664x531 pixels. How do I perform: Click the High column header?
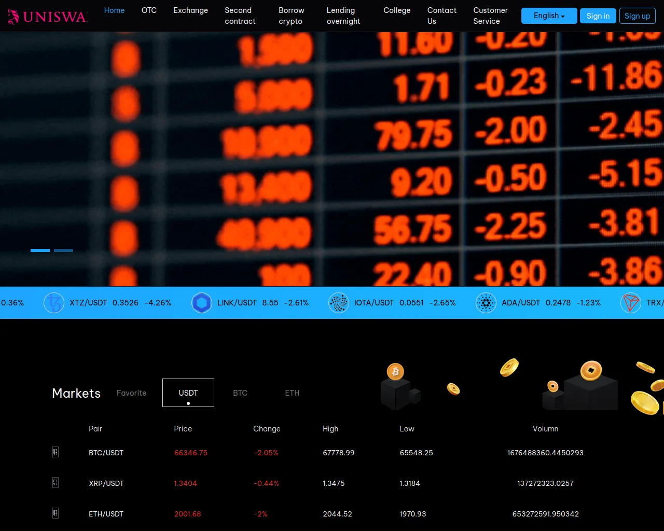click(x=330, y=429)
